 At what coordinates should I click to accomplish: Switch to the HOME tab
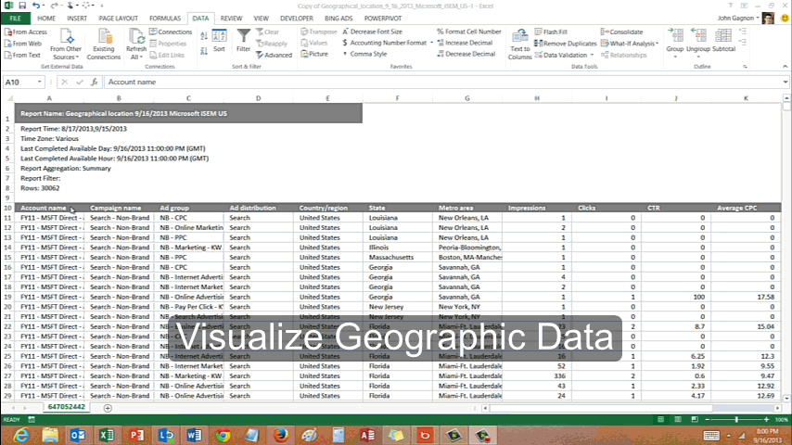[46, 19]
